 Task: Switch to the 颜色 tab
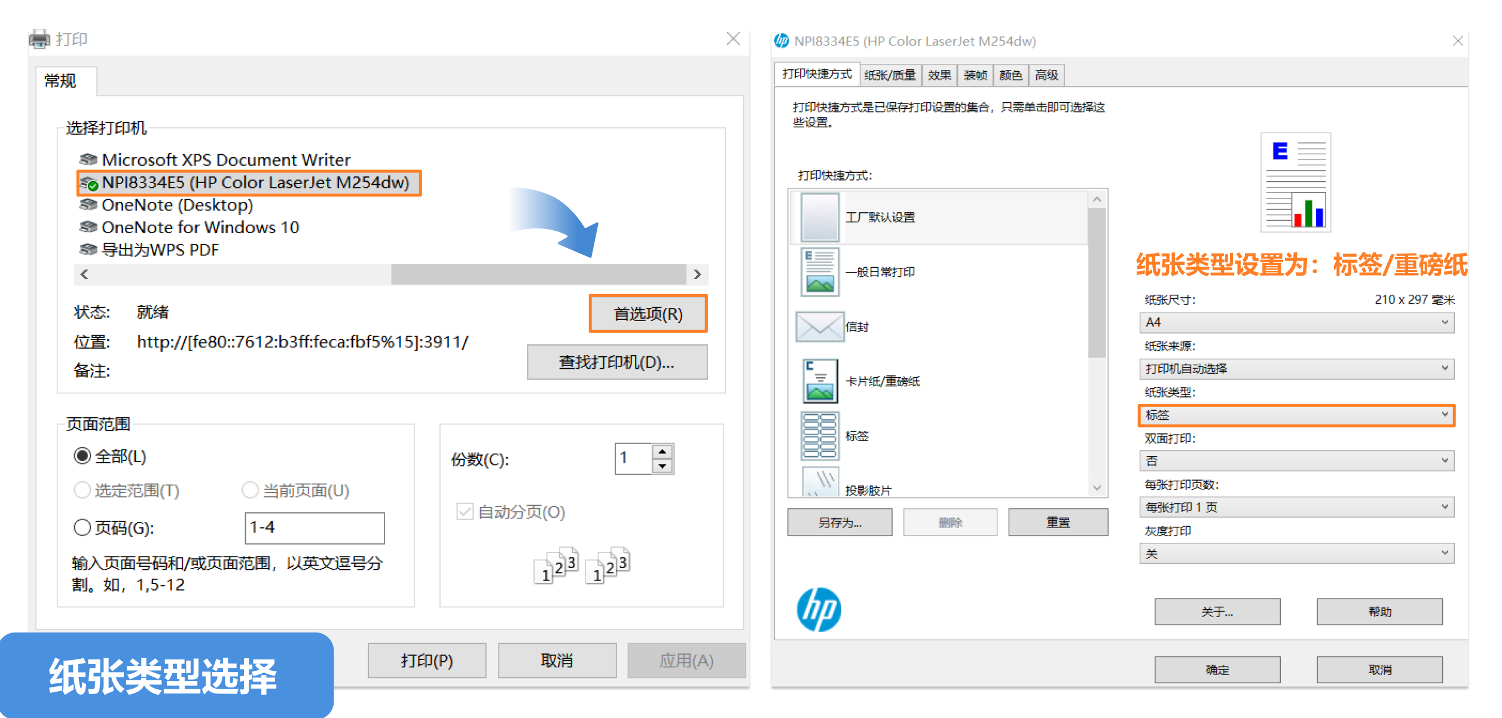click(1011, 75)
